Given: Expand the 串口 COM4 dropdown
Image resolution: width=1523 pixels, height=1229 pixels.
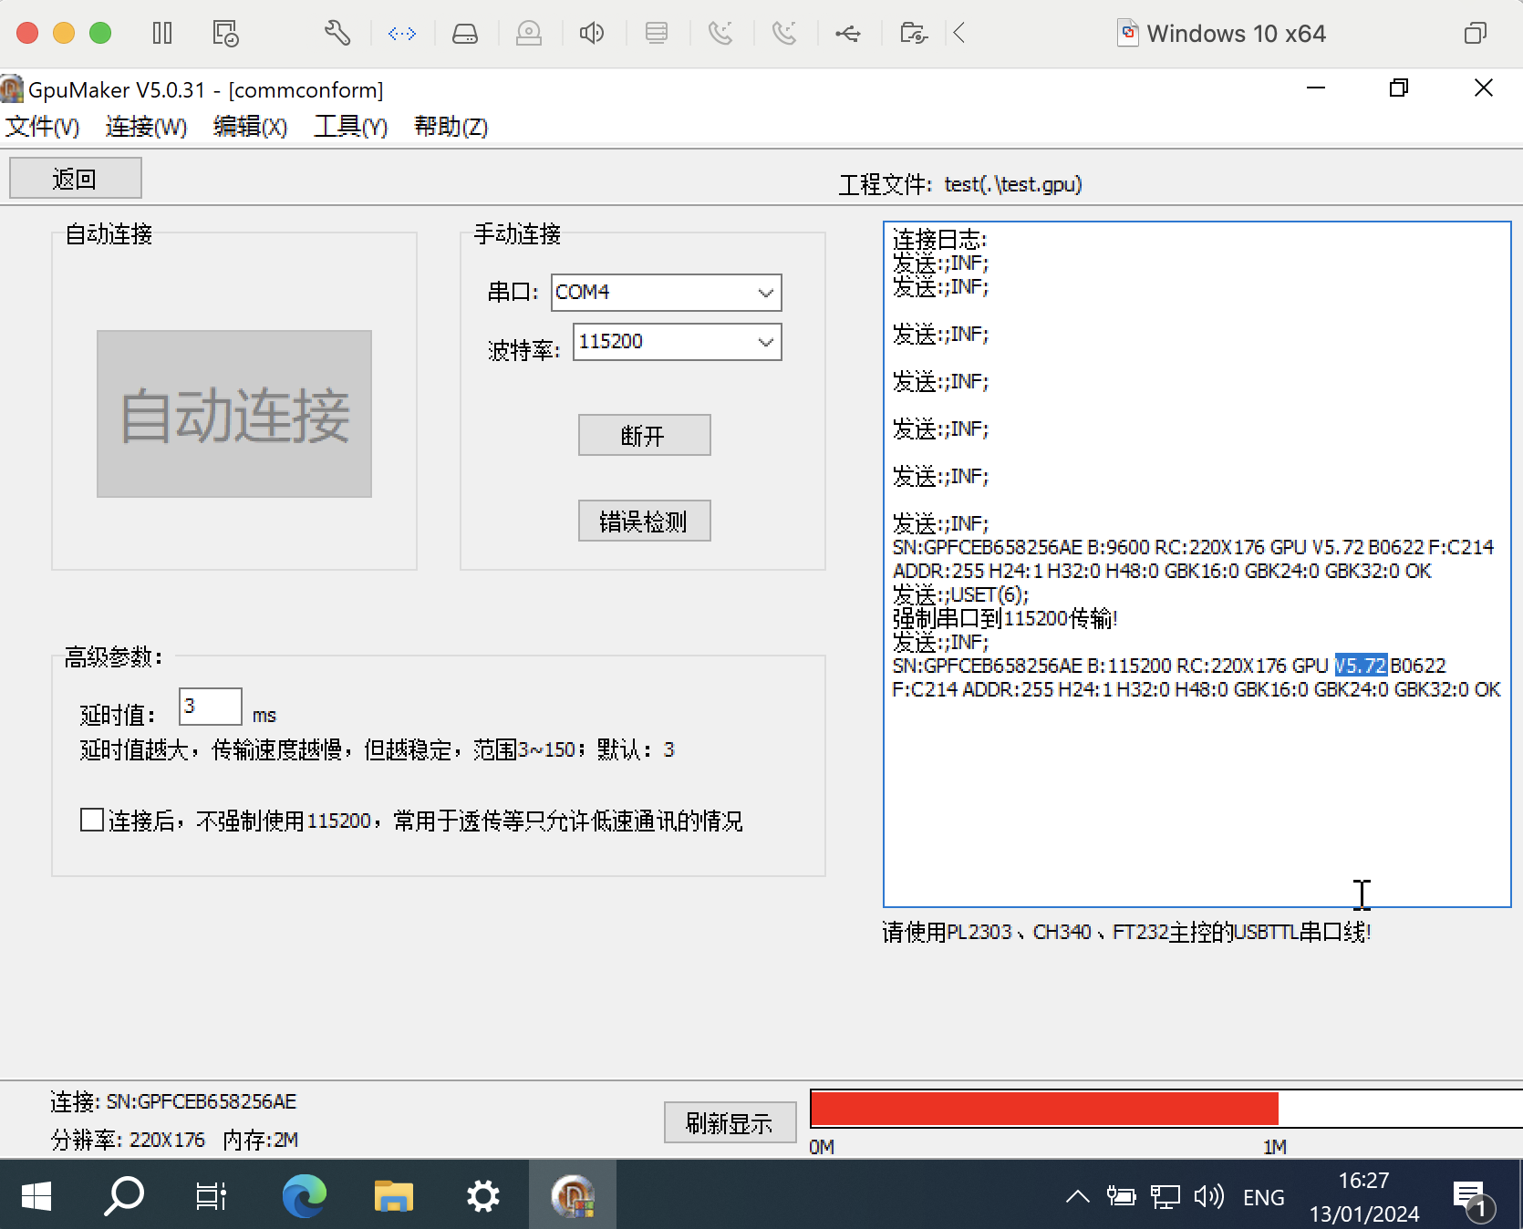Looking at the screenshot, I should (766, 293).
